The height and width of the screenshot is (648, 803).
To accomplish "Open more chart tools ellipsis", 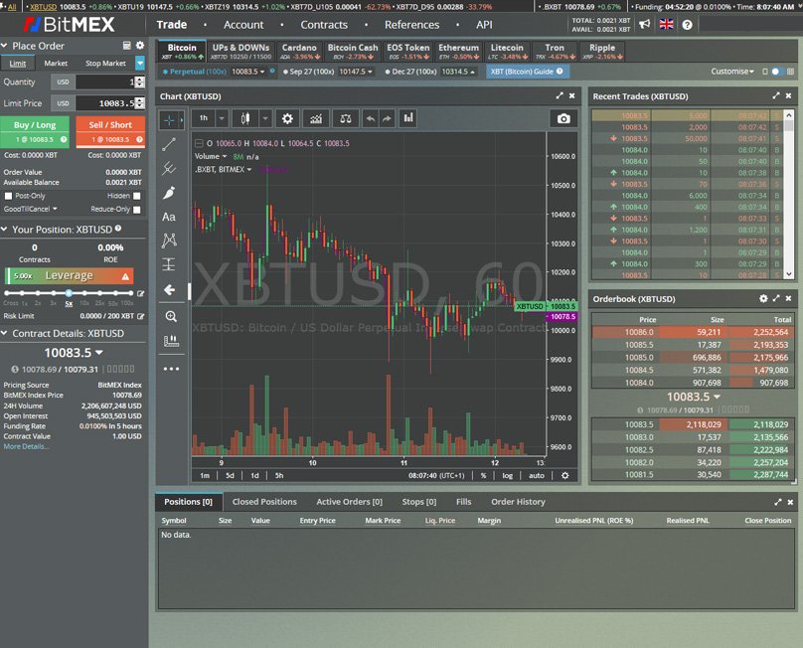I will (x=171, y=369).
